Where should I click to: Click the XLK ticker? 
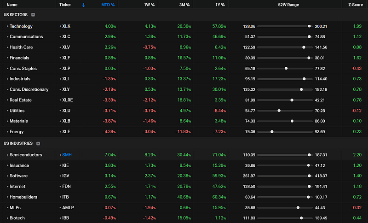66,26
